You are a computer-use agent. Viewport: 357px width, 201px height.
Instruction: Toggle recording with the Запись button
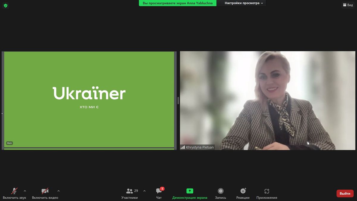coord(220,193)
